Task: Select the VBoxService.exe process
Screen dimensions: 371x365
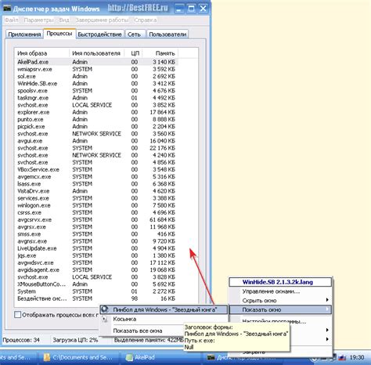Action: point(96,169)
